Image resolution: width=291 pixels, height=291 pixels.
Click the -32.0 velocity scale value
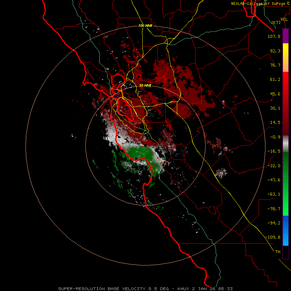pos(274,166)
